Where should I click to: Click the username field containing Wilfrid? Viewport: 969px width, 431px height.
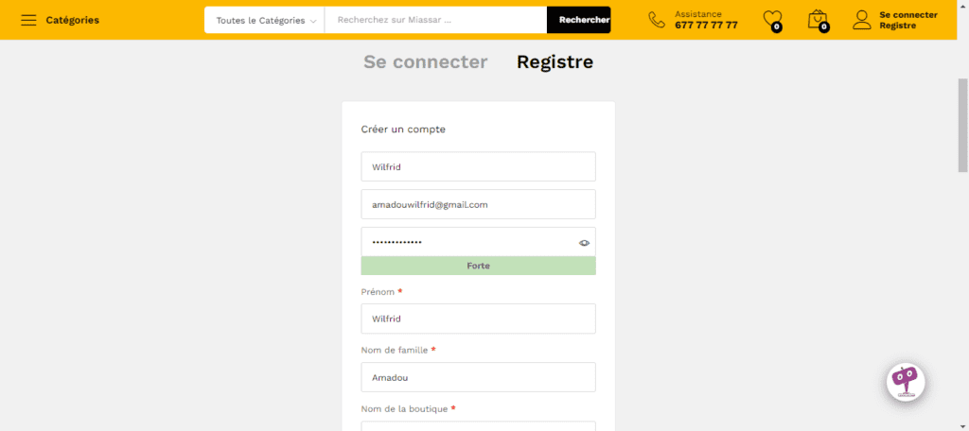[x=478, y=166]
